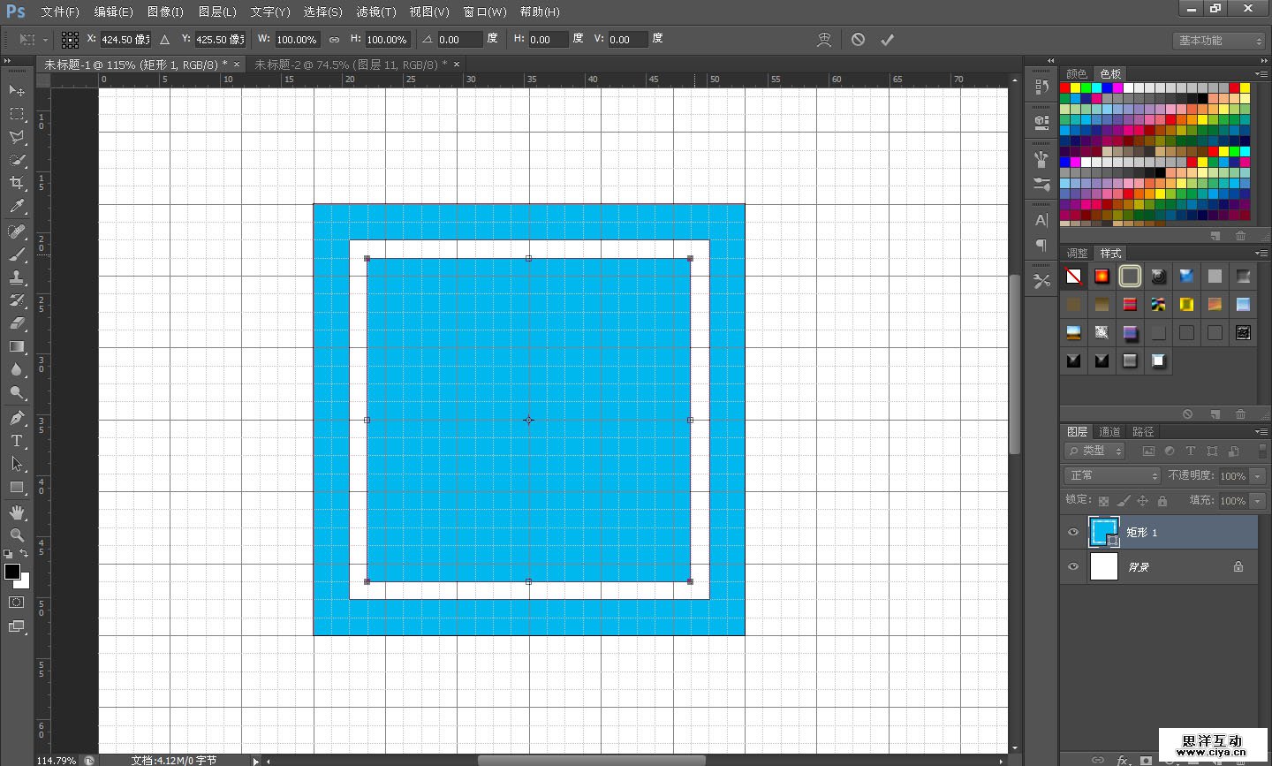Hide the 背景 layer

point(1073,566)
